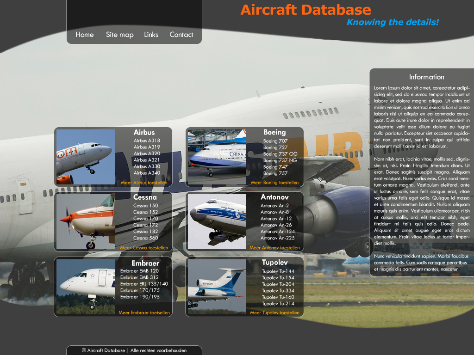Screen dimensions: 474x355
Task: Open the Airbus A340 entry
Action: pos(147,173)
